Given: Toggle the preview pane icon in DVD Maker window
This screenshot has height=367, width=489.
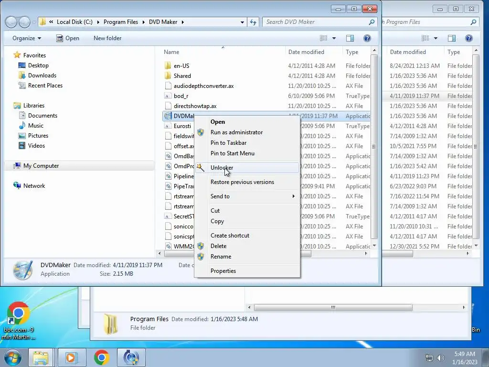Looking at the screenshot, I should 350,38.
